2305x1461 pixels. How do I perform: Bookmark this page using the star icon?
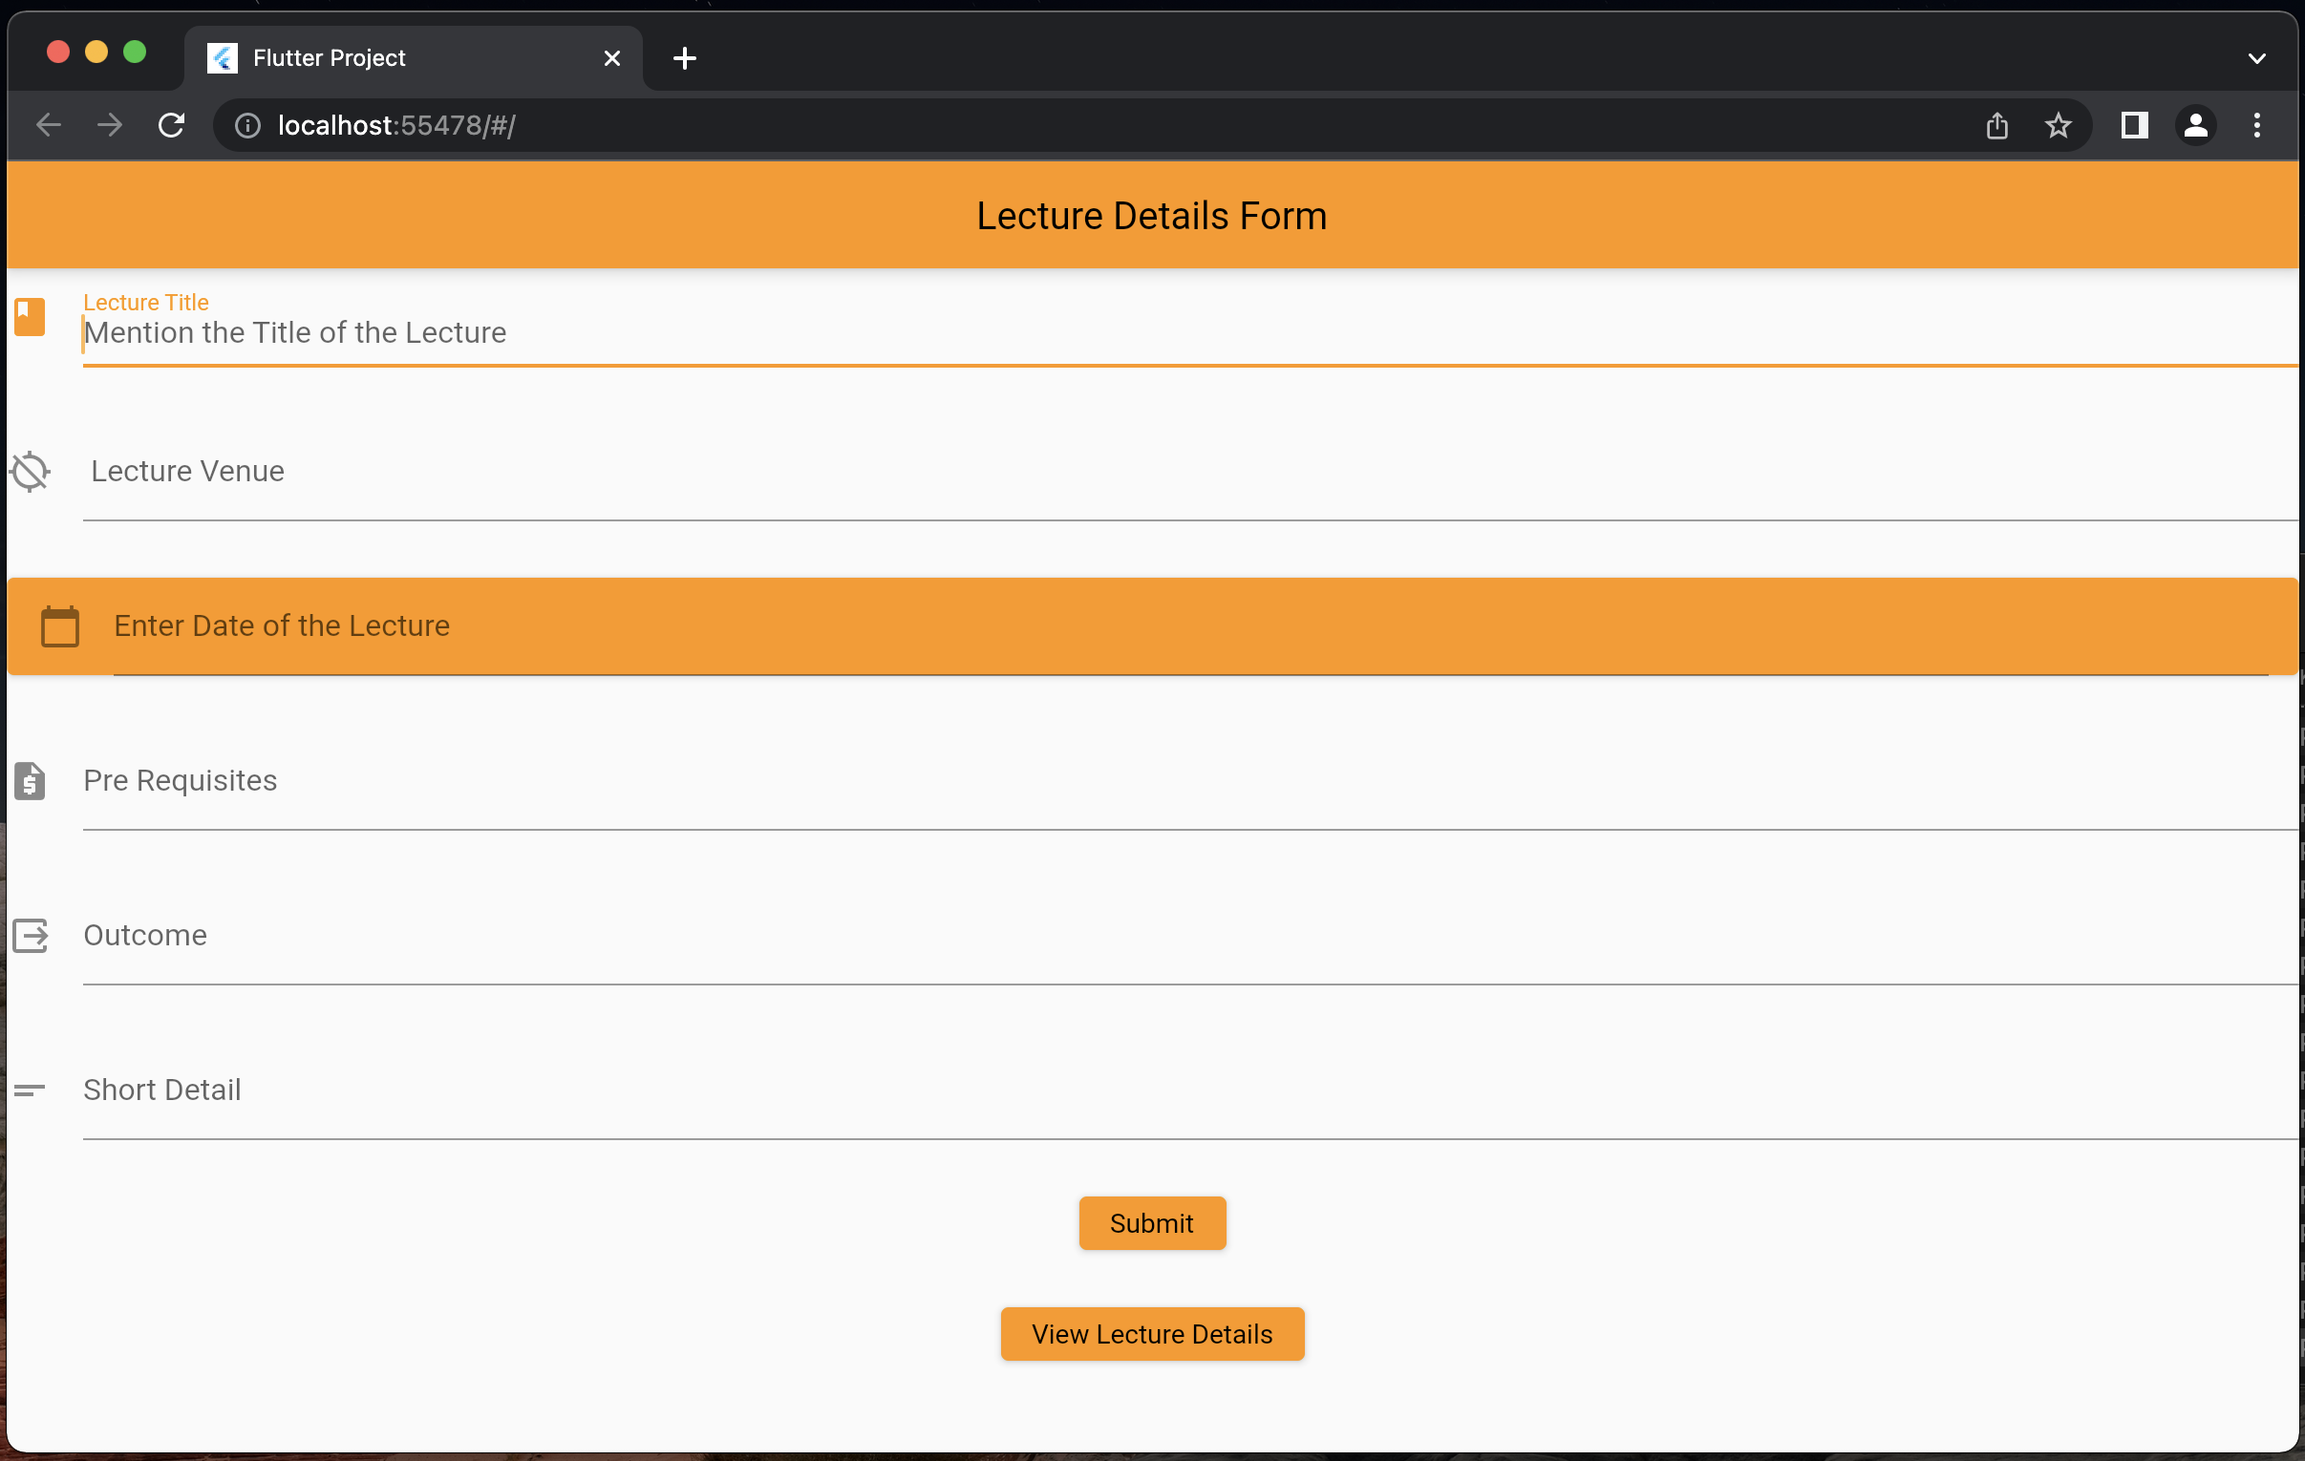[2058, 125]
